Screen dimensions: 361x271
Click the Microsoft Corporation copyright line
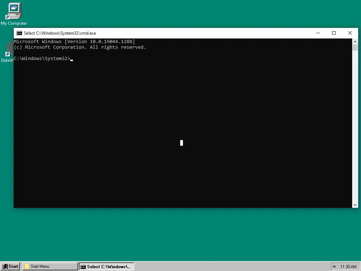(80, 47)
